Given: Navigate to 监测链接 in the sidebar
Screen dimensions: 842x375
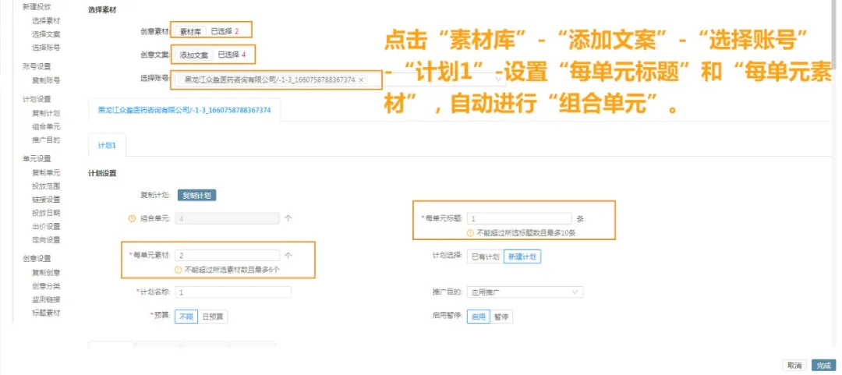Looking at the screenshot, I should coord(46,299).
